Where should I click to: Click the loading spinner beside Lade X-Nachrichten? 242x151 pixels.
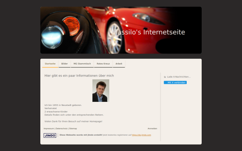[x=165, y=77]
